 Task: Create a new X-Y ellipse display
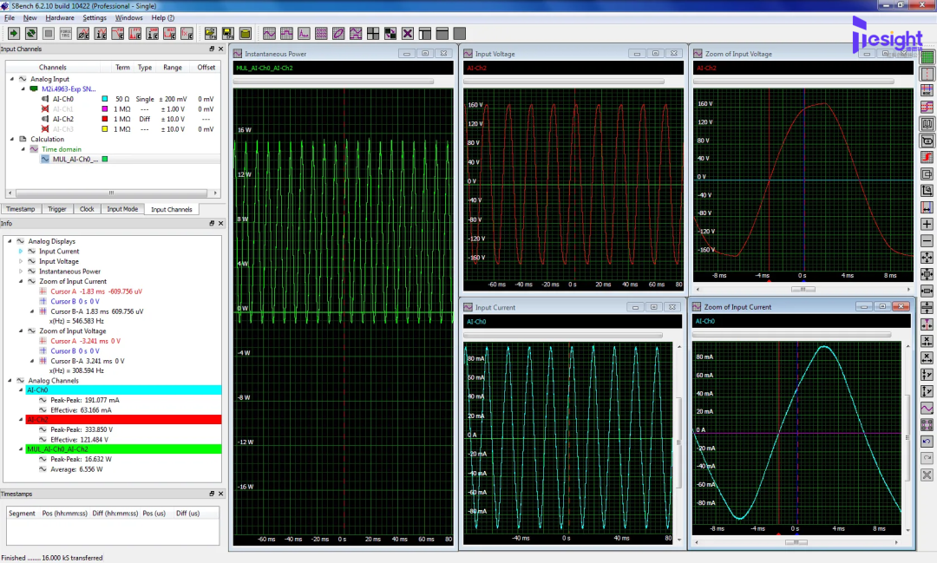tap(338, 34)
